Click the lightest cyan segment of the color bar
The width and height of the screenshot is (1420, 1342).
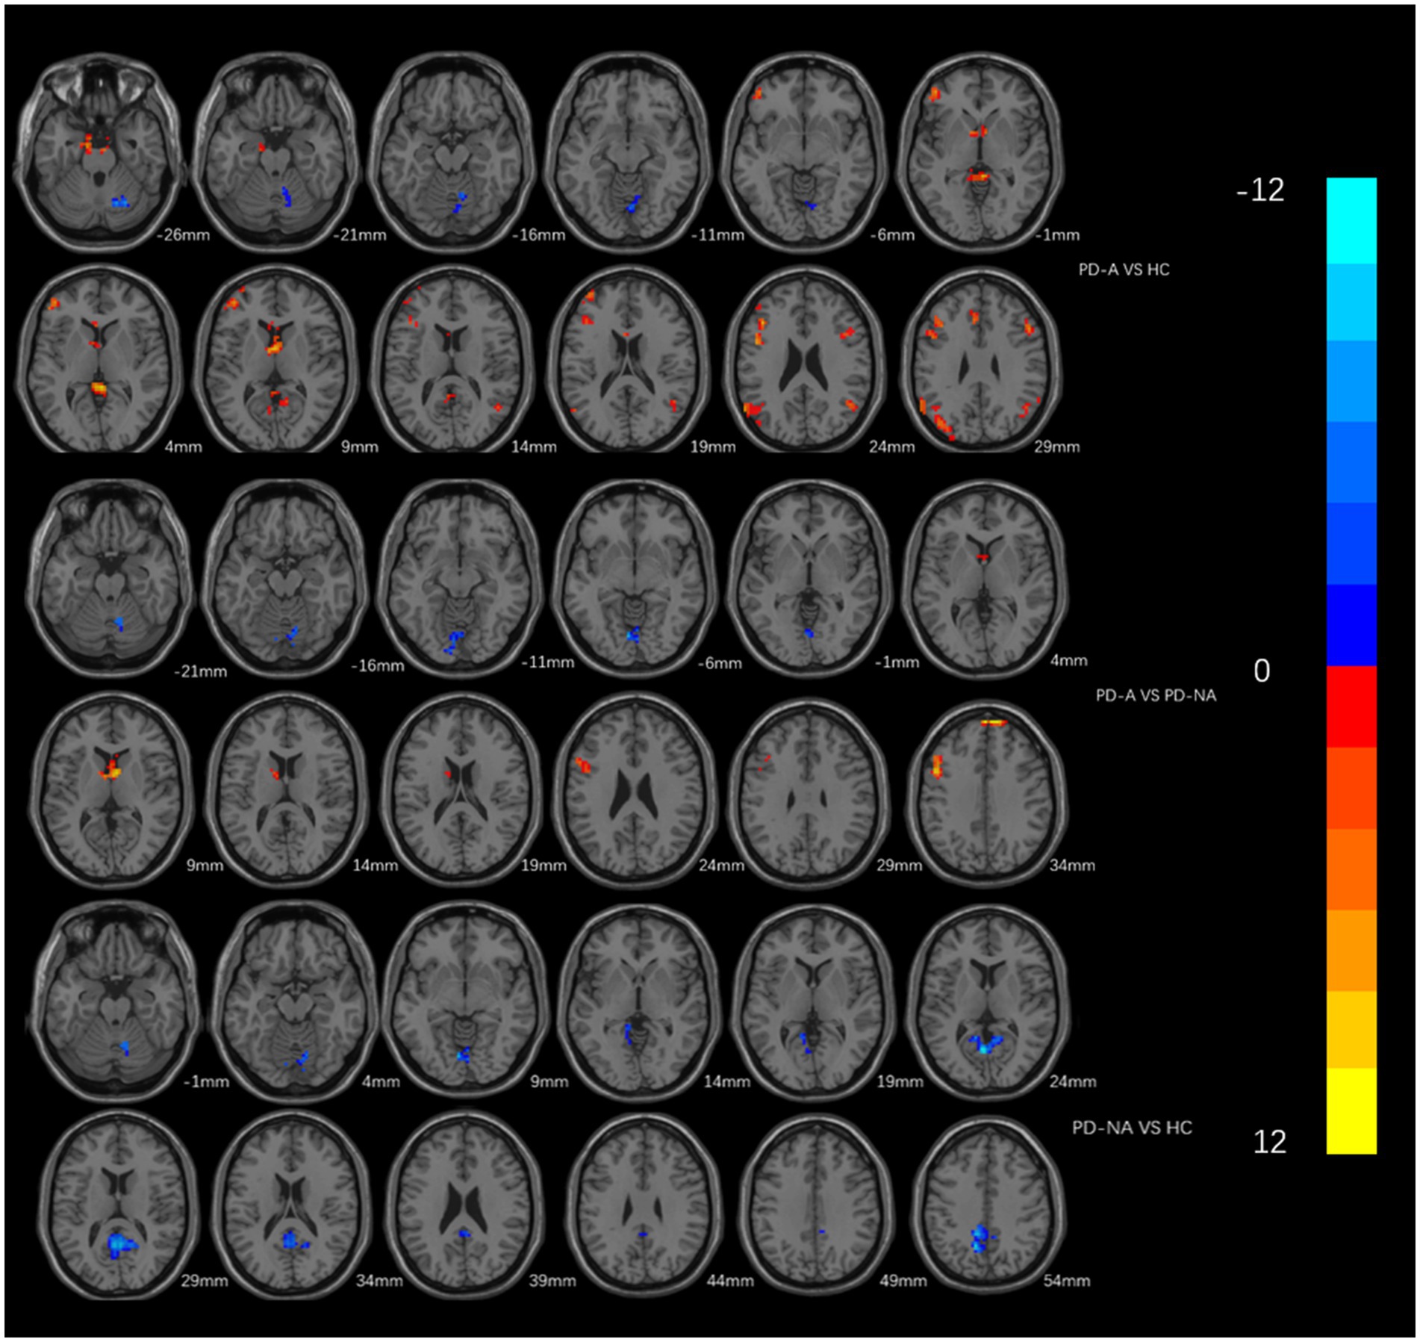1351,220
